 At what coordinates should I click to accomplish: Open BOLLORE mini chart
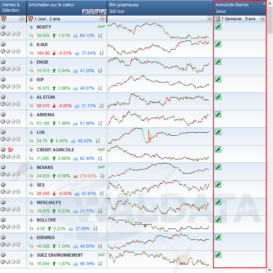click(158, 224)
